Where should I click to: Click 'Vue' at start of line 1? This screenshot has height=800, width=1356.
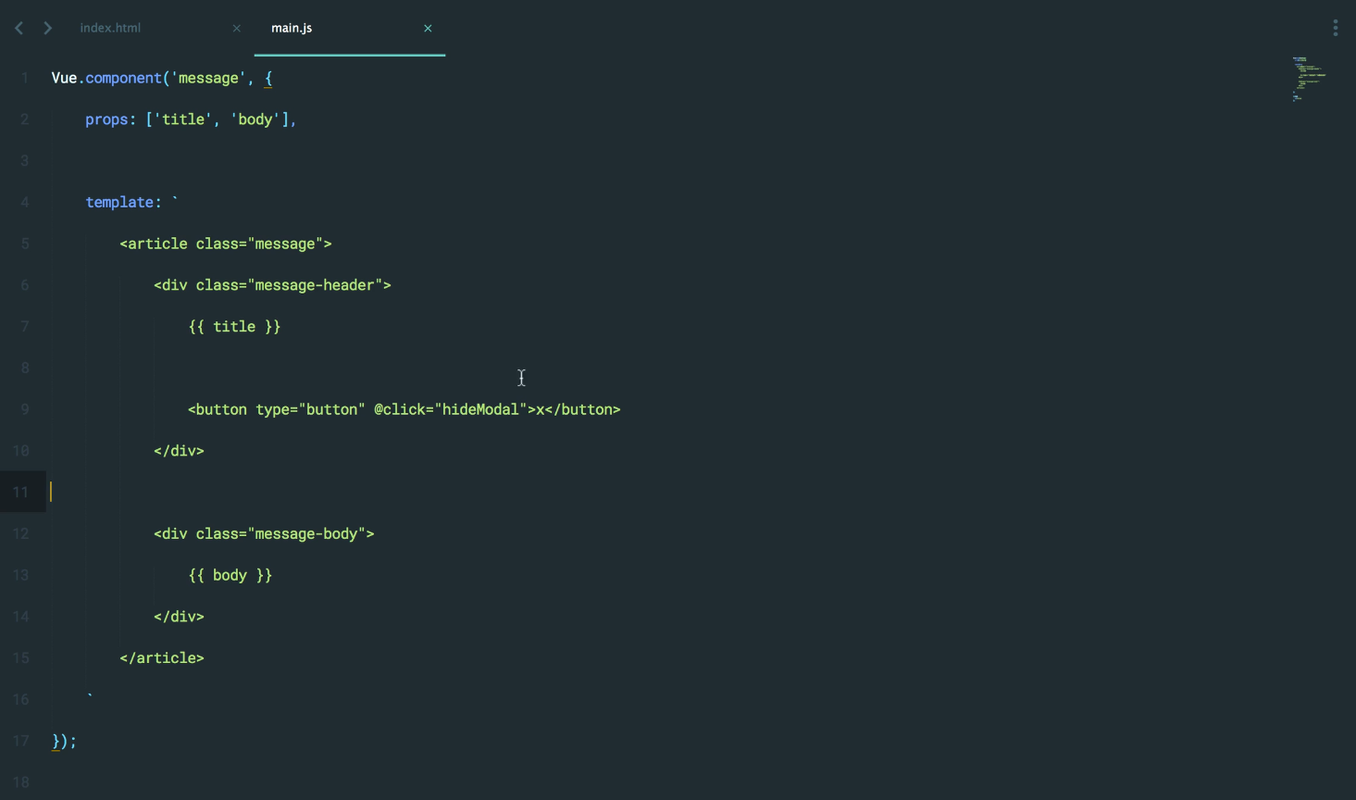pos(64,79)
